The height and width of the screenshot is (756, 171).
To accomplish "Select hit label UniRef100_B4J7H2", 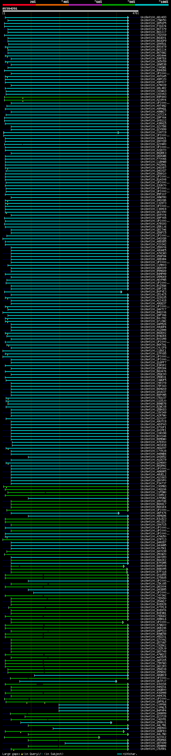I will (153, 318).
